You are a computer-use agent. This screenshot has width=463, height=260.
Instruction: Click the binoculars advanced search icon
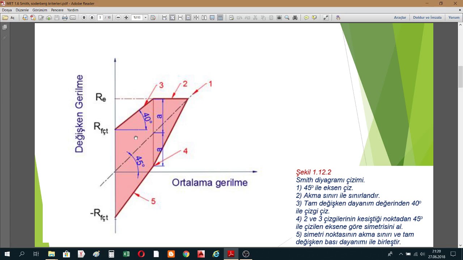click(295, 17)
